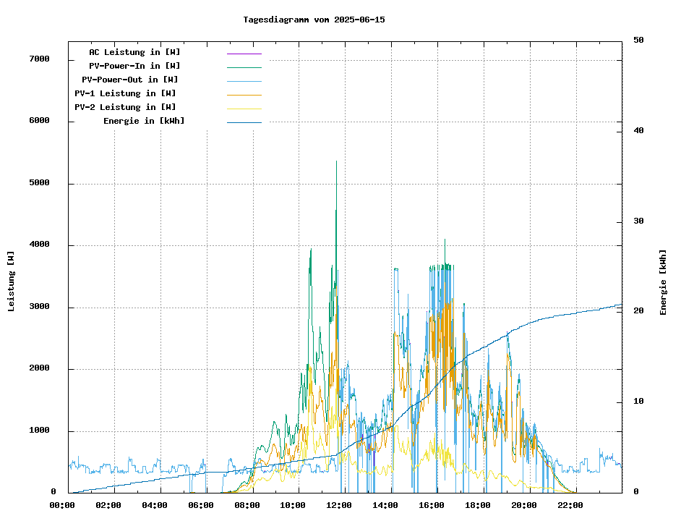Click the purple AC Leistung legend line
Screen dimensions: 694x521
click(x=244, y=53)
